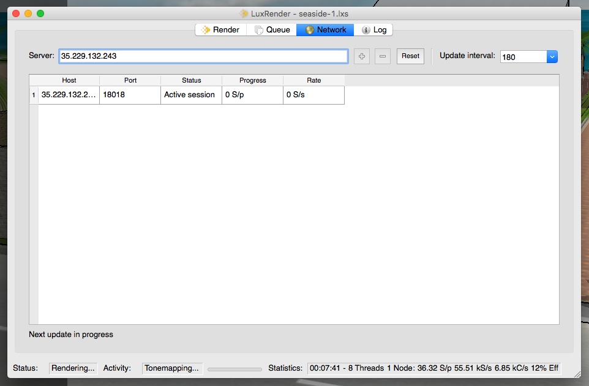Image resolution: width=589 pixels, height=386 pixels.
Task: Sort by the Status column header
Action: 192,80
